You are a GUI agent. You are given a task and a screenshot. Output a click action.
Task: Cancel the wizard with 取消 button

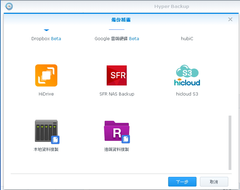(214, 182)
